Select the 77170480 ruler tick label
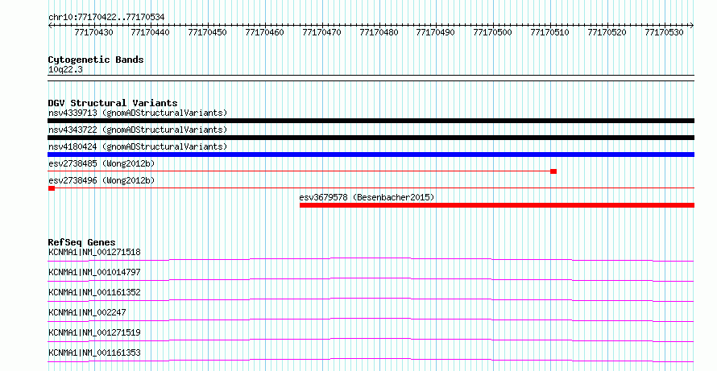 pyautogui.click(x=379, y=32)
